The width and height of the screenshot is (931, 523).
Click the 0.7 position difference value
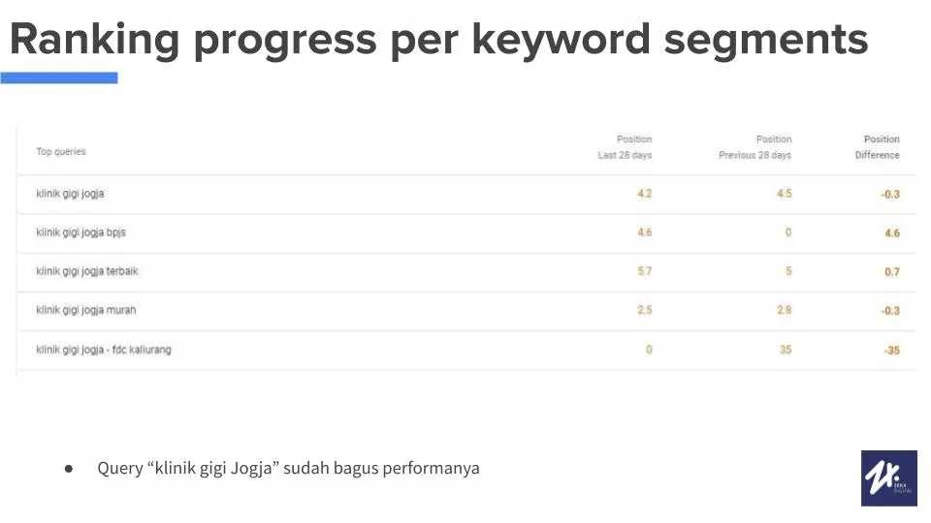tap(891, 272)
